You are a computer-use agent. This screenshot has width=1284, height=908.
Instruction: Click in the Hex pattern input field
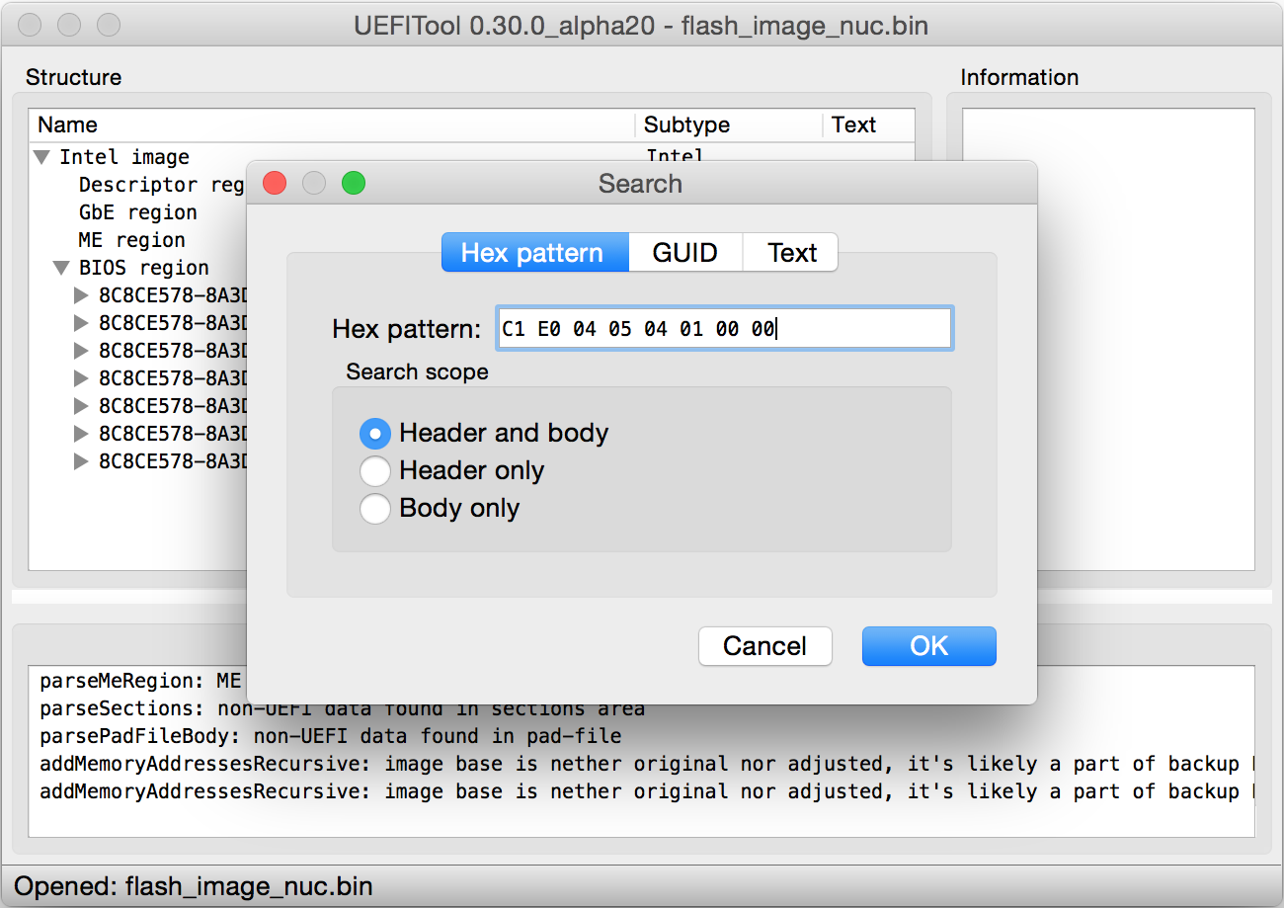click(x=724, y=328)
